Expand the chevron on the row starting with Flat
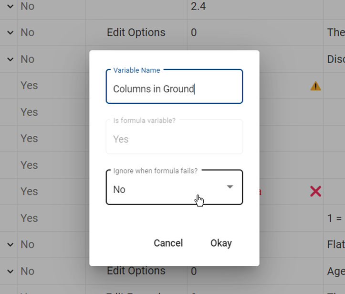The width and height of the screenshot is (345, 294). pyautogui.click(x=10, y=245)
